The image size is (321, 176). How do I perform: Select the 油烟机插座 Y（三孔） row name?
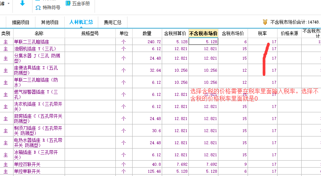point(39,49)
